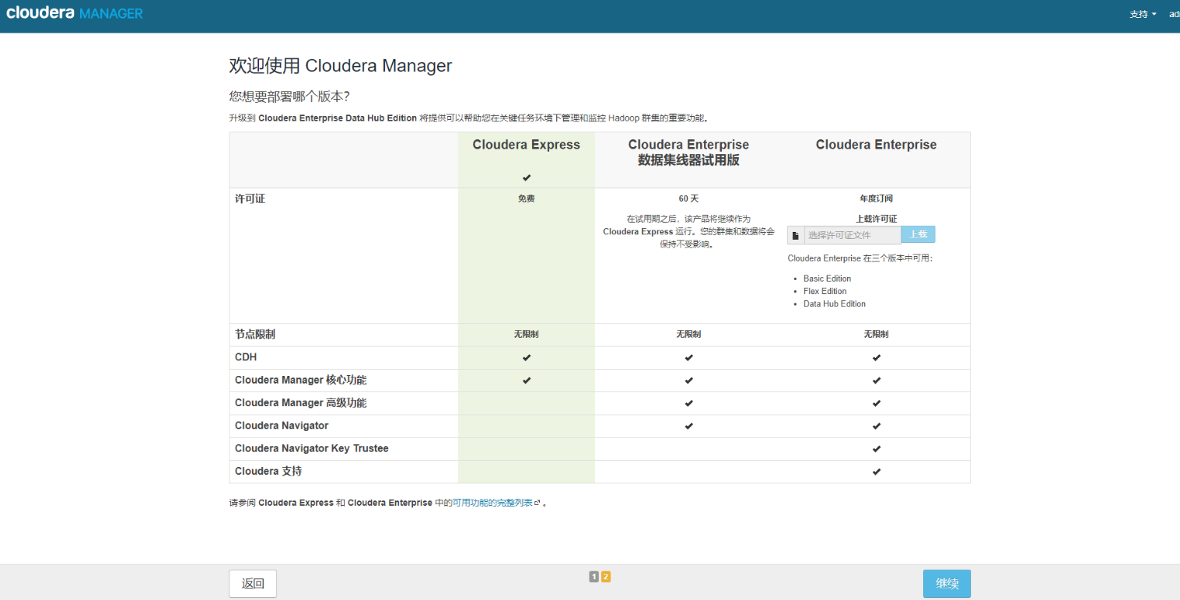
Task: Click Cloudera Navigator checkmark in trial column
Action: pyautogui.click(x=688, y=426)
